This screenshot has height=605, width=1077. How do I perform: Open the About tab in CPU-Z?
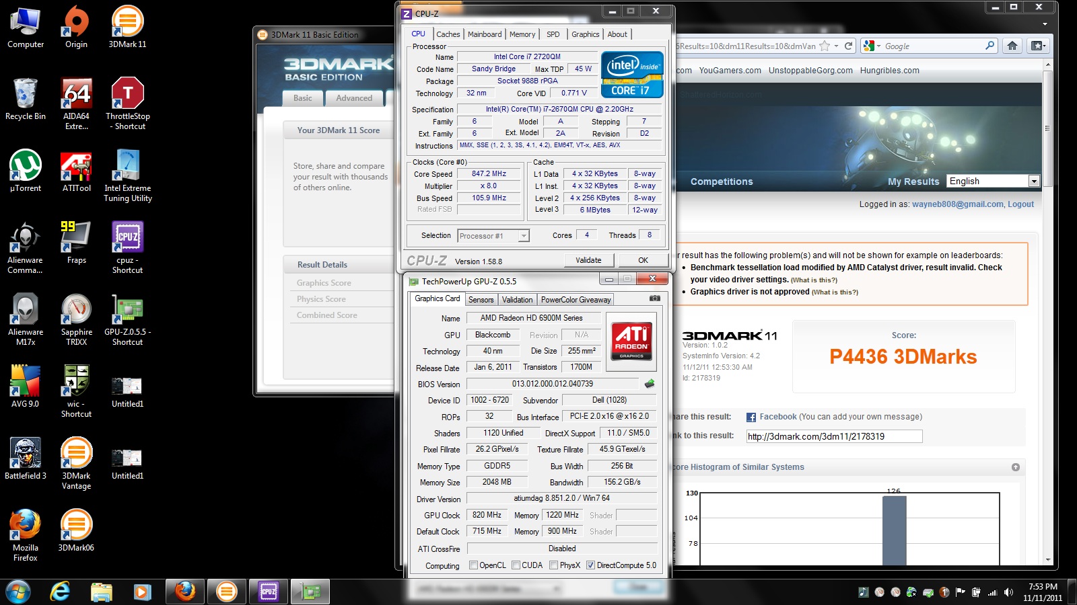pos(617,34)
